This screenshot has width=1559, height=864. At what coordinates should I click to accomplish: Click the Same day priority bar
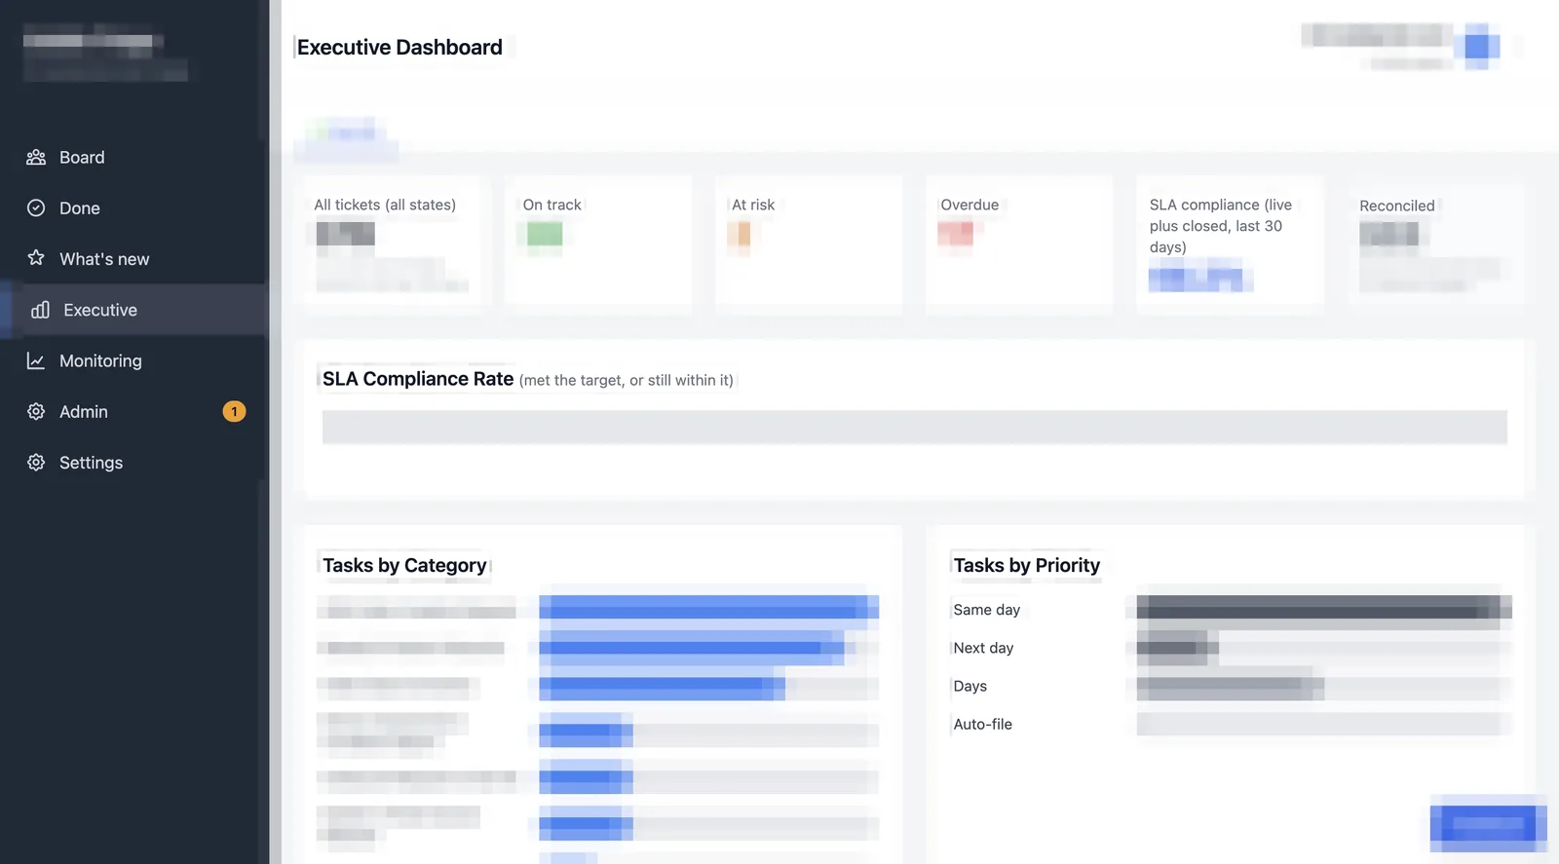tap(1324, 610)
